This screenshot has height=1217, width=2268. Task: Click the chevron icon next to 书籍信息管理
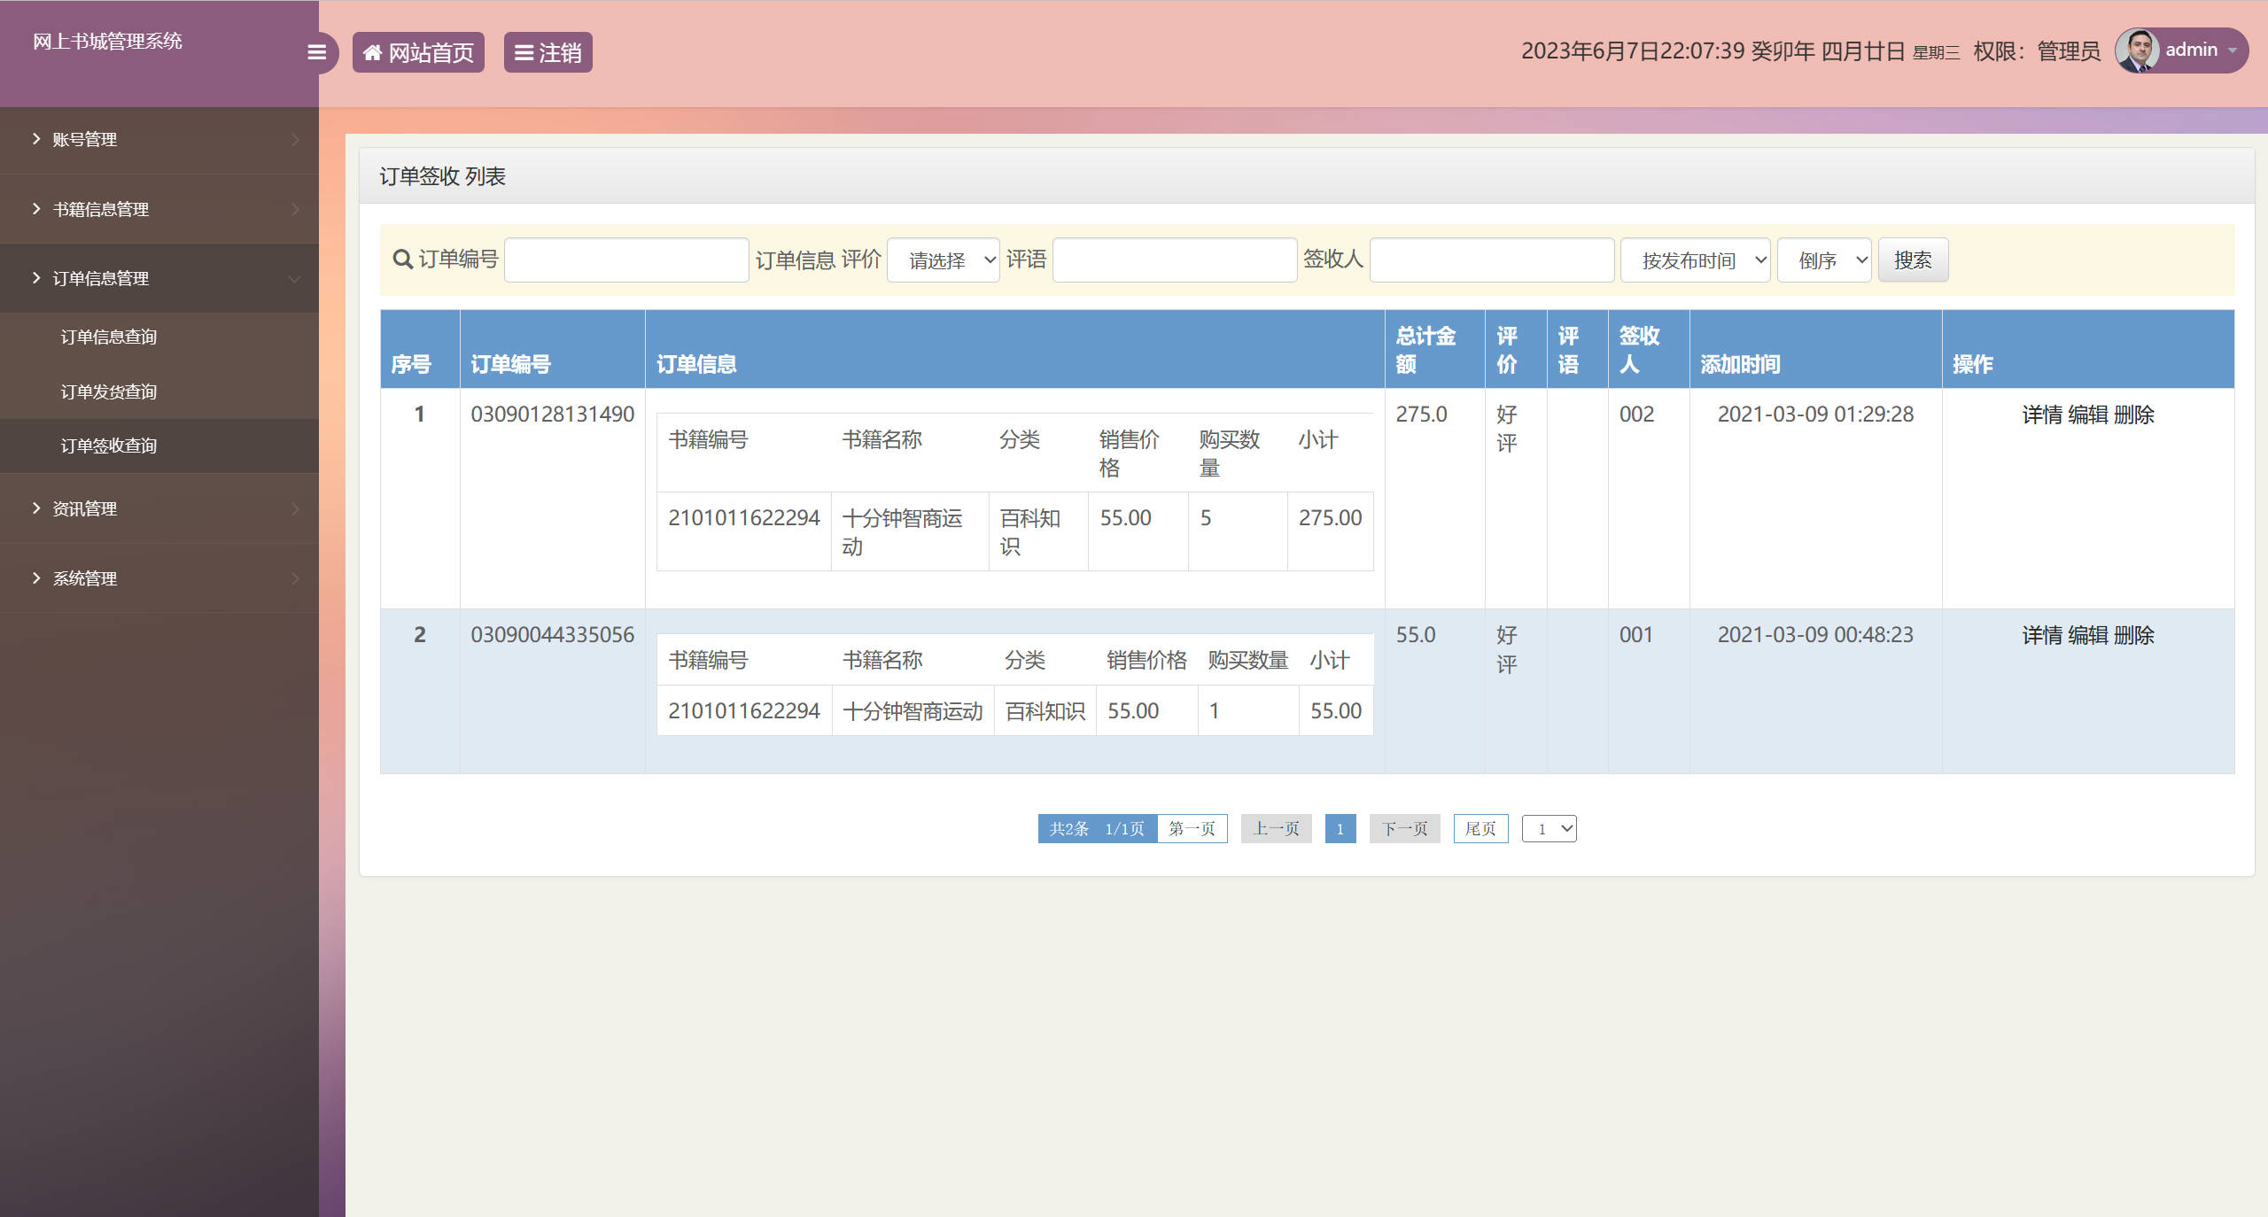tap(296, 209)
